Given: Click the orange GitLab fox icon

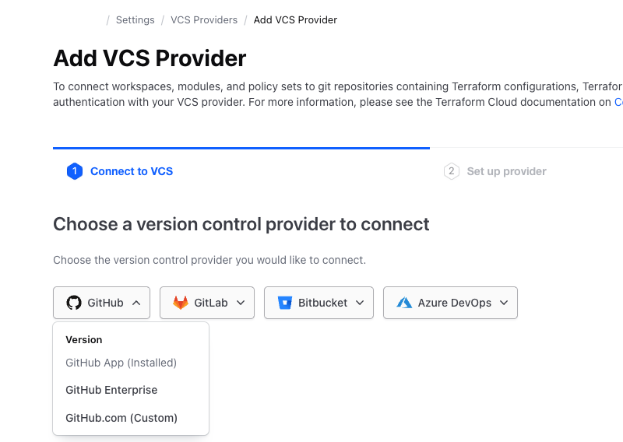Looking at the screenshot, I should click(x=181, y=303).
